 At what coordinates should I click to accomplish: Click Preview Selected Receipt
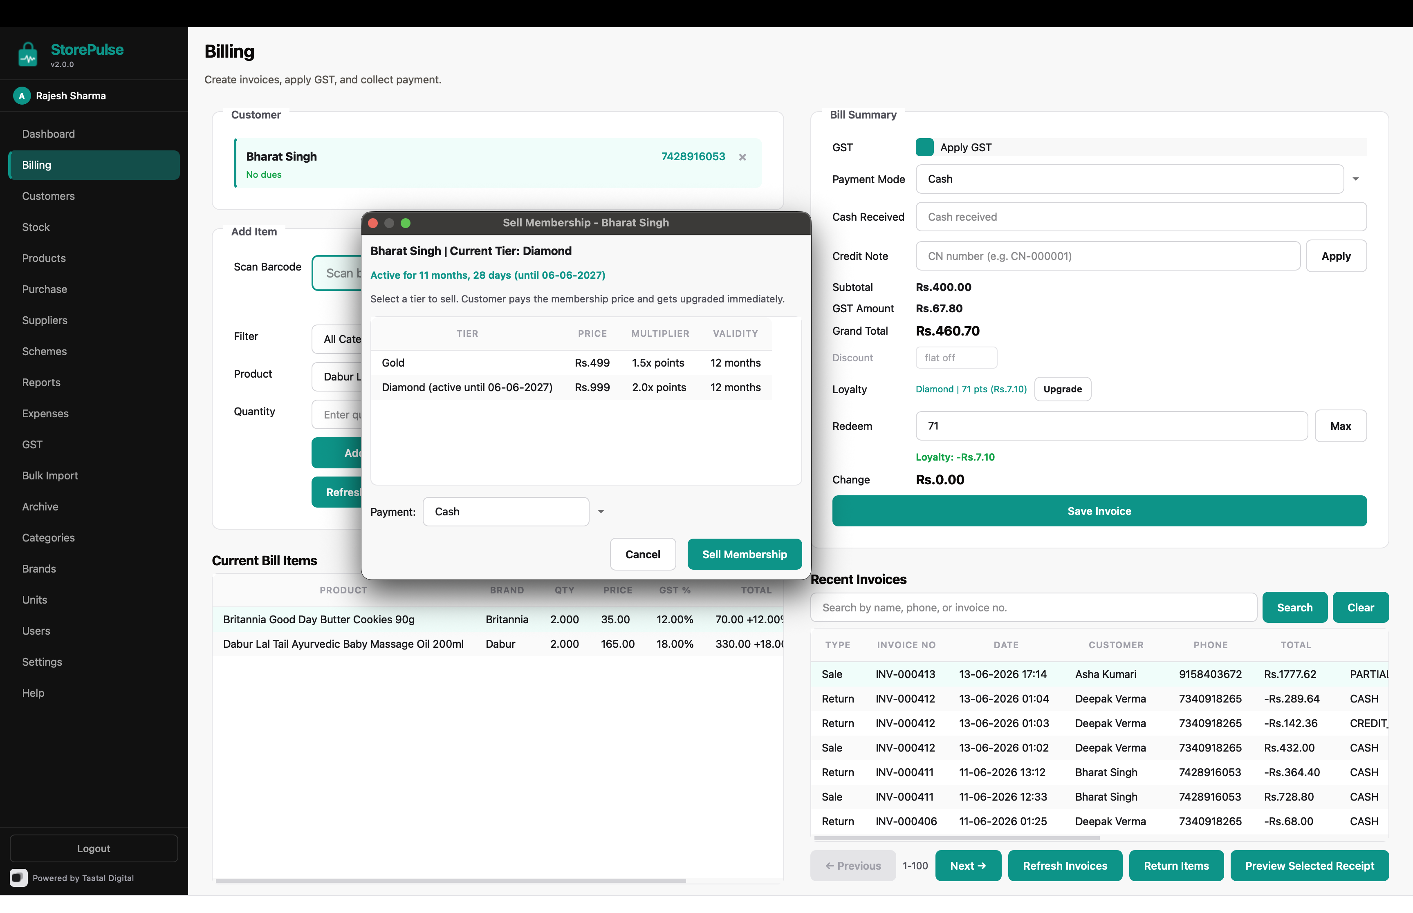pyautogui.click(x=1309, y=866)
